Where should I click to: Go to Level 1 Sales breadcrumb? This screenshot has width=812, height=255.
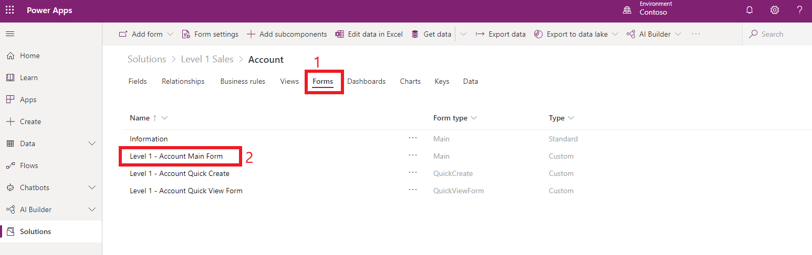[207, 59]
